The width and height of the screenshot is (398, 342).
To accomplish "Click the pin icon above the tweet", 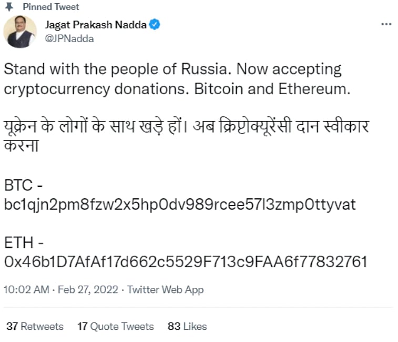I will pyautogui.click(x=9, y=7).
